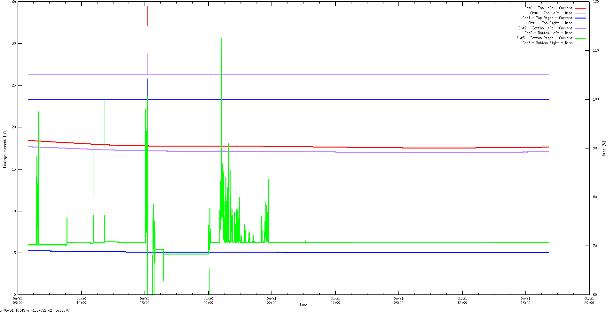Toggle the Ch#3 Bottom Right Bias legend entry
The image size is (614, 312).
click(547, 43)
